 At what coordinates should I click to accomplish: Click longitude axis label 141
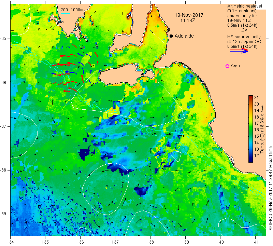click(x=255, y=242)
